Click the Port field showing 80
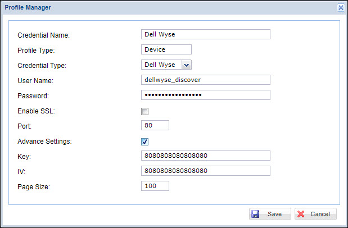The height and width of the screenshot is (228, 348). pos(155,125)
